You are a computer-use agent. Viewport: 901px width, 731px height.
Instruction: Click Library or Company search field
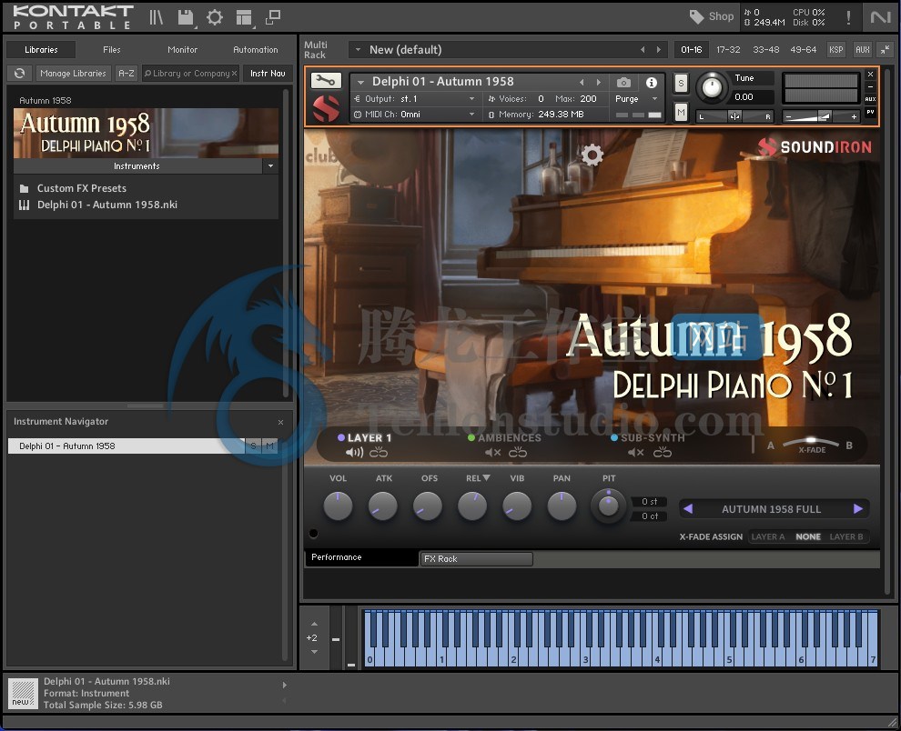coord(191,74)
